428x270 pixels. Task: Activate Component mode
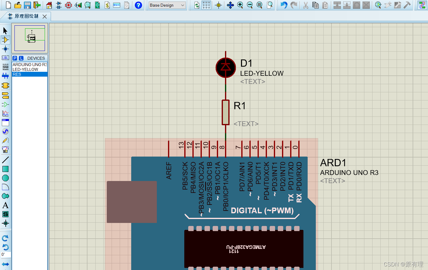[5, 40]
